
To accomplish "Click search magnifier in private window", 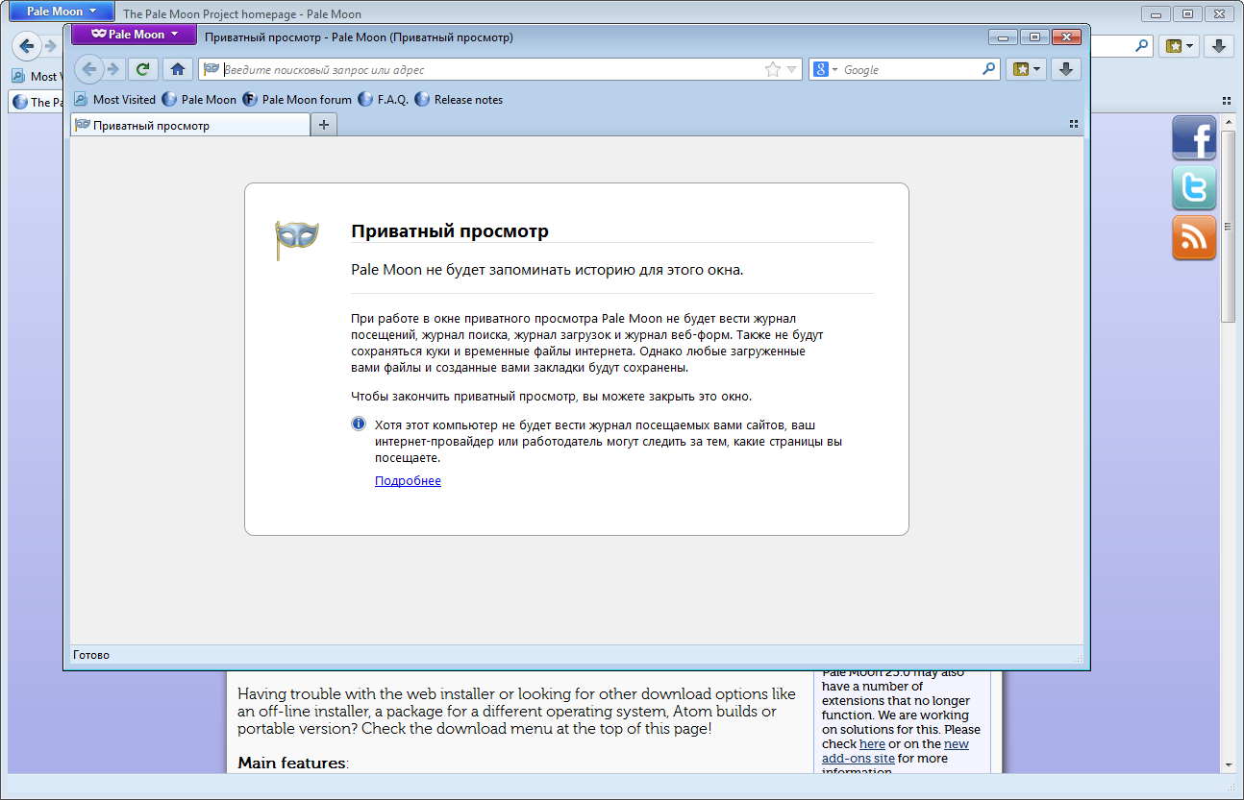I will [989, 69].
